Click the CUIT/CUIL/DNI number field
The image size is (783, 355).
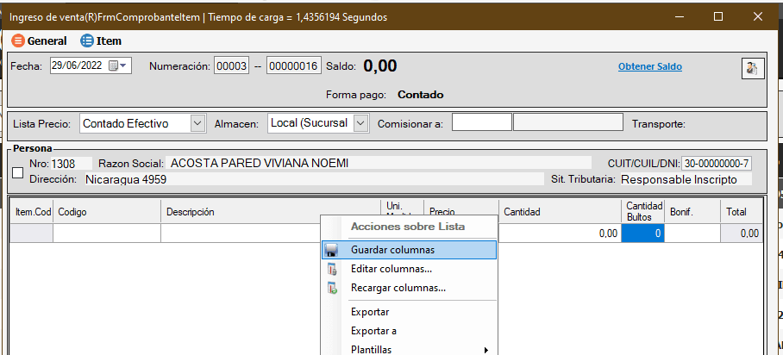tap(717, 164)
